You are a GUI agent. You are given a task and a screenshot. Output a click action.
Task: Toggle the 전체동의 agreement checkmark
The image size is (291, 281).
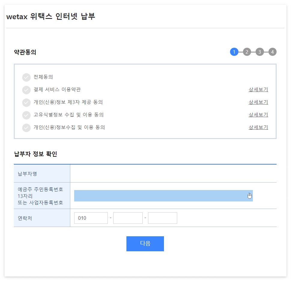click(x=26, y=77)
